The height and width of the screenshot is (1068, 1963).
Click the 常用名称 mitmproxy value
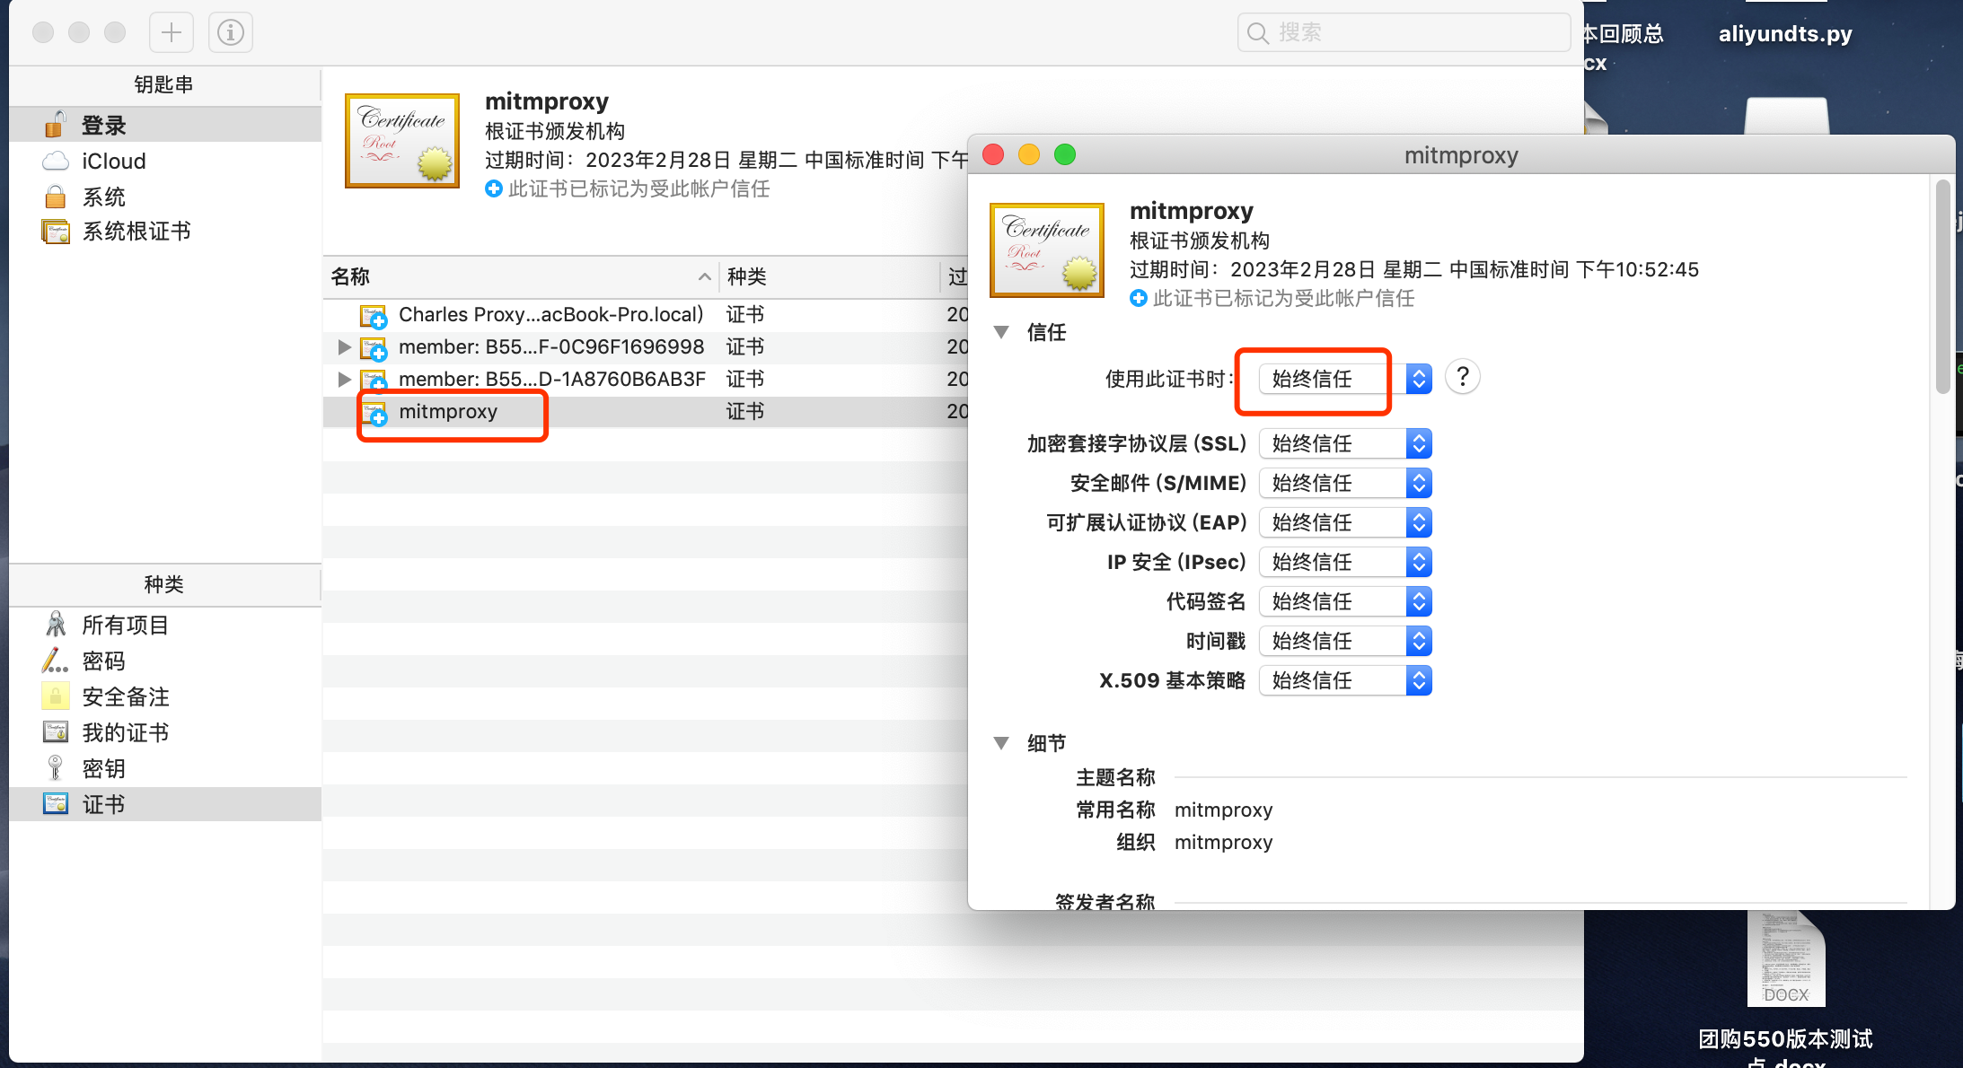[x=1223, y=810]
